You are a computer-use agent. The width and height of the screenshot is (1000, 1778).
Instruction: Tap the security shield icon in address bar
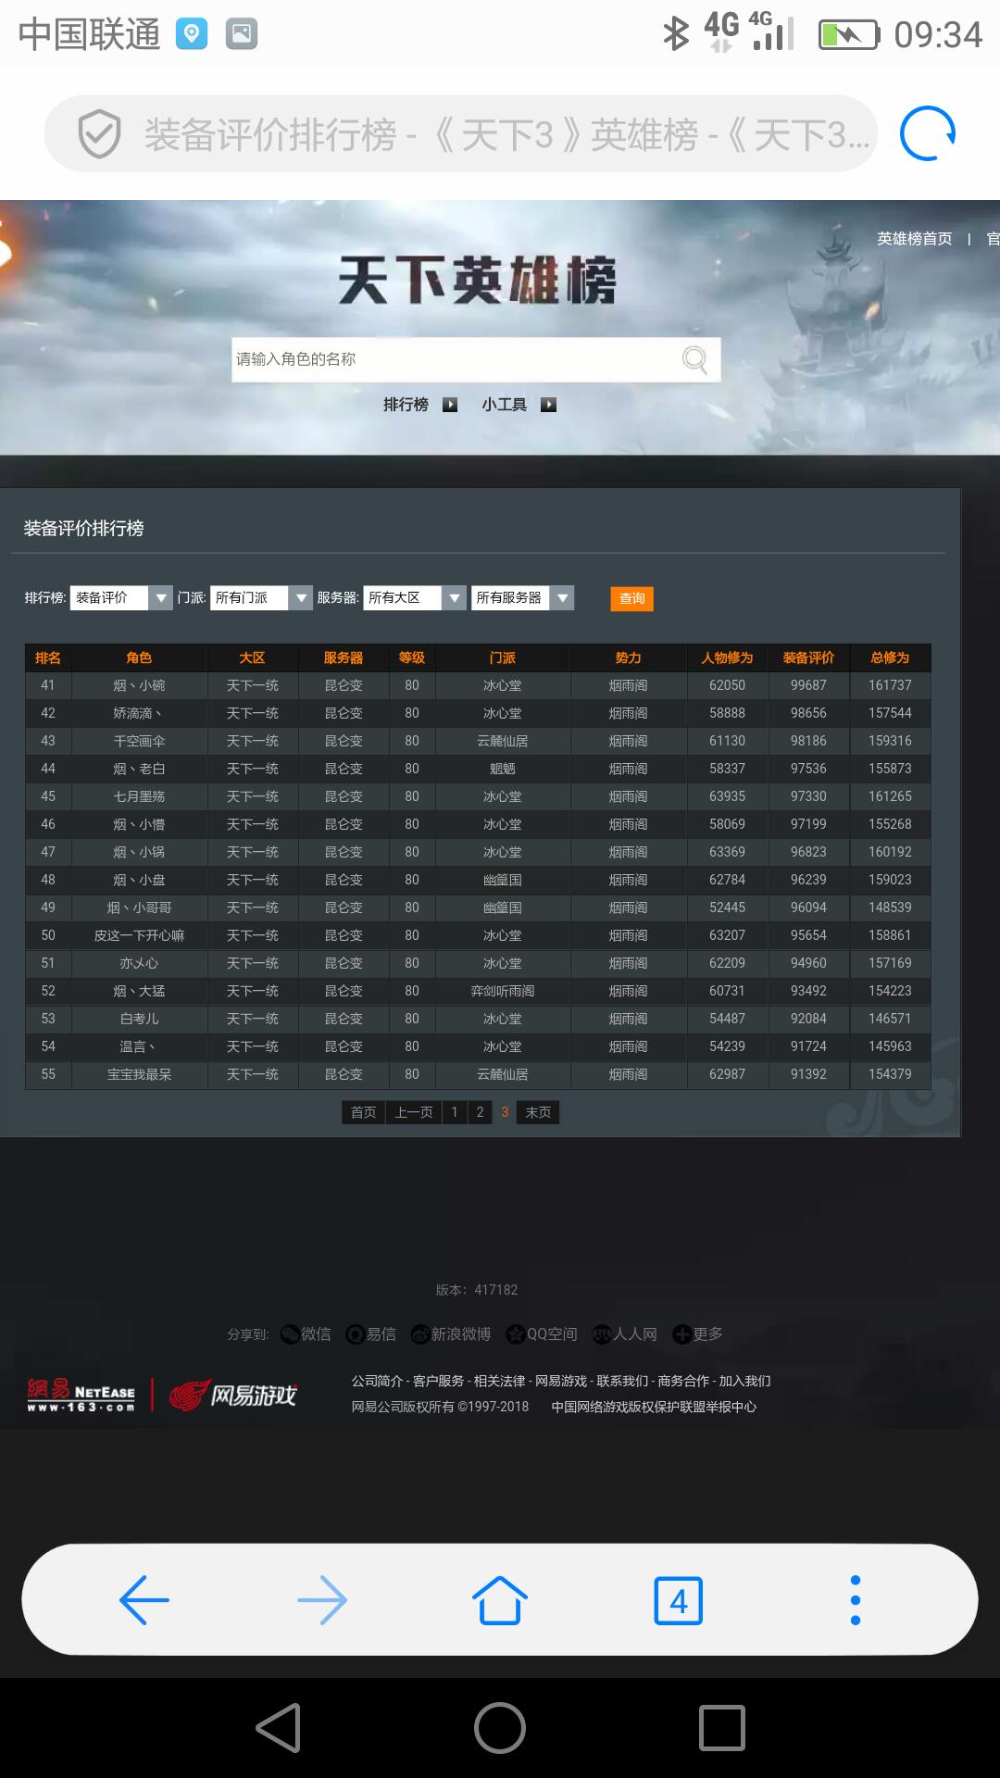(x=99, y=134)
